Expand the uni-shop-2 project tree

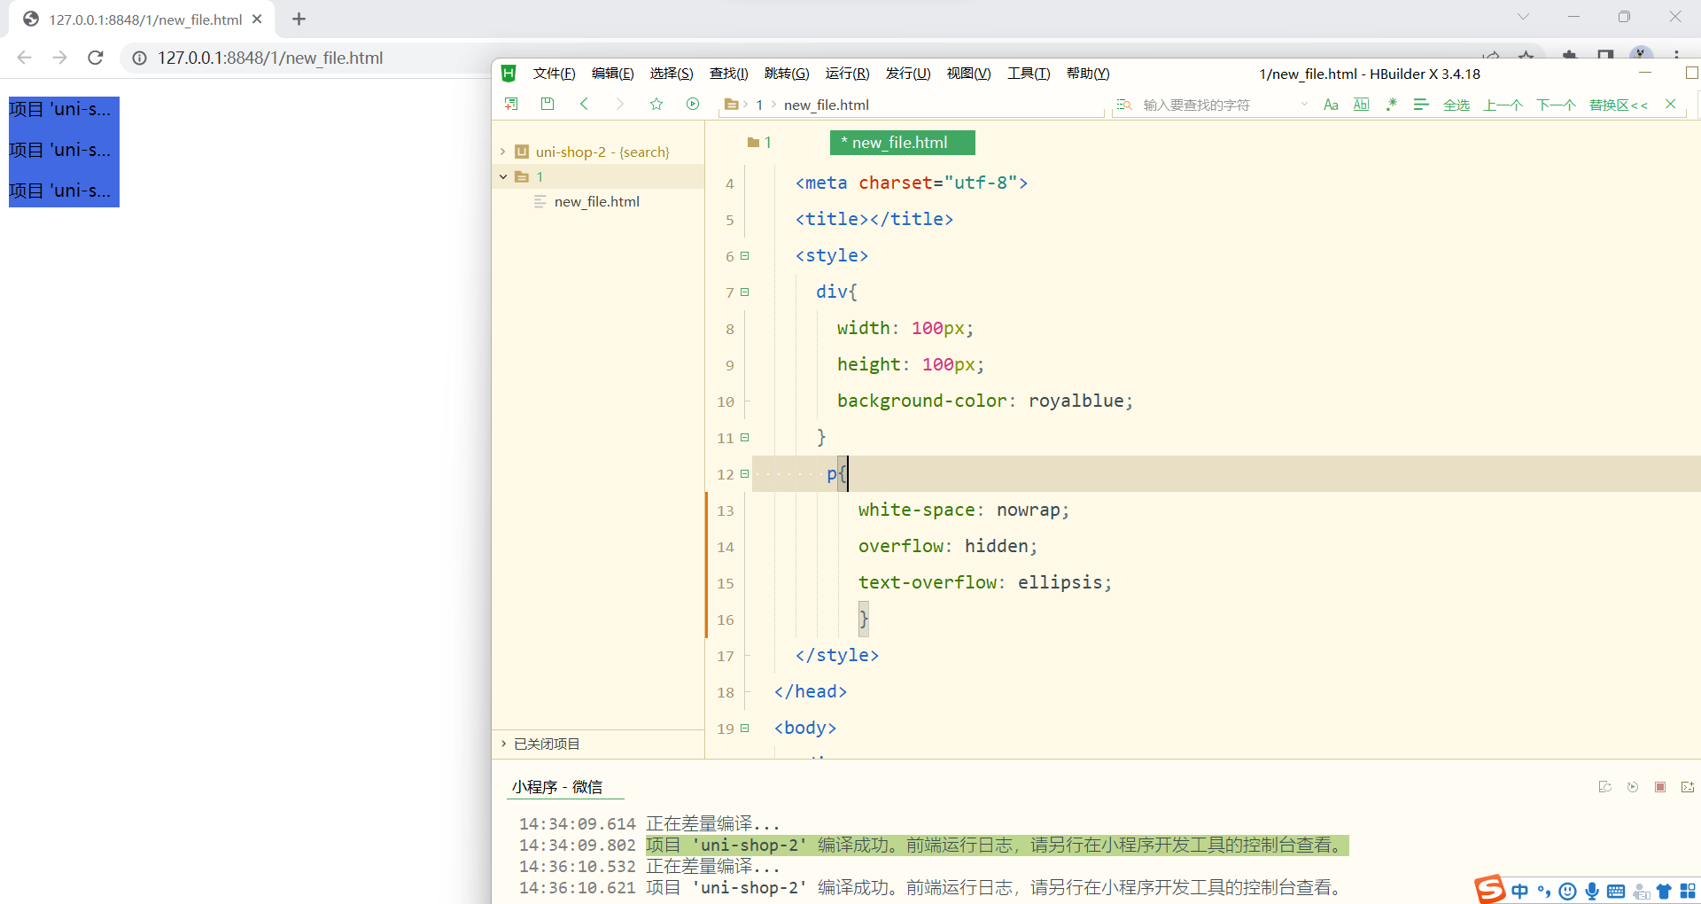pos(502,152)
